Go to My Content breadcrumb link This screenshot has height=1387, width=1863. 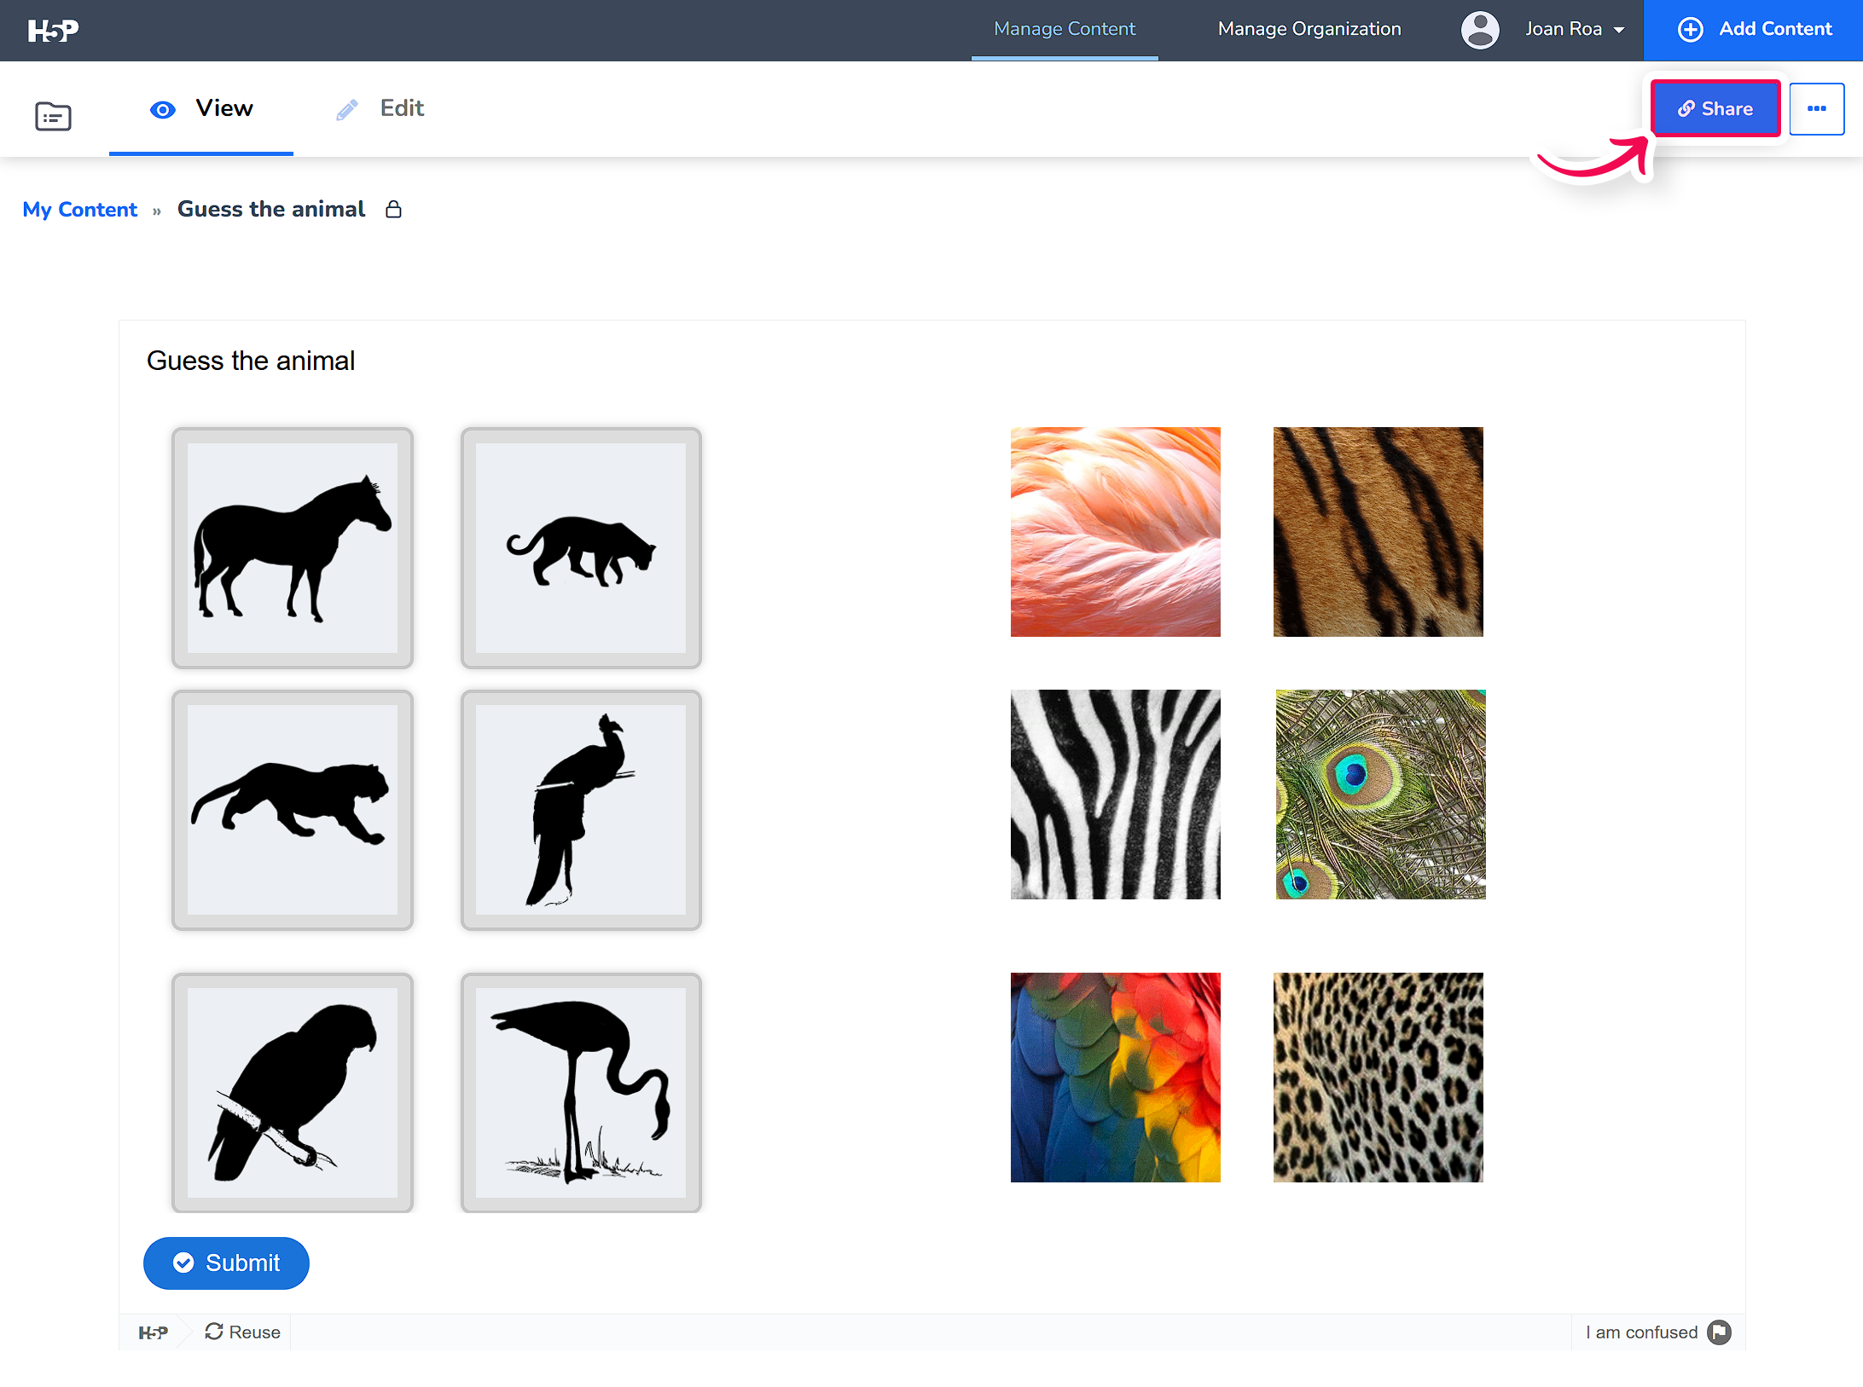click(x=80, y=210)
